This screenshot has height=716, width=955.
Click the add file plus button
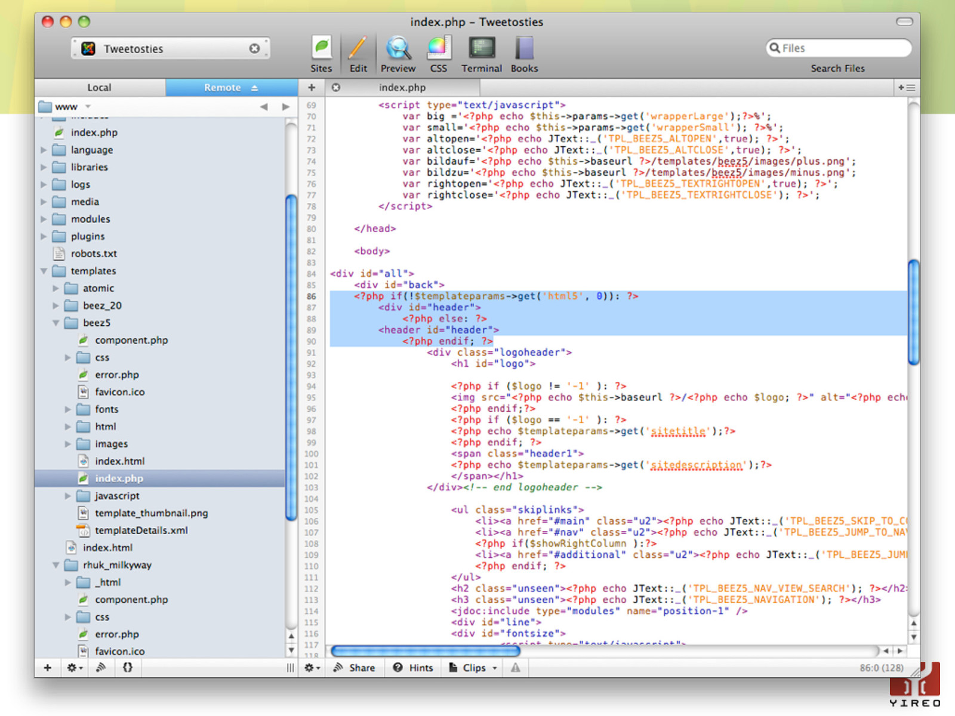point(48,668)
